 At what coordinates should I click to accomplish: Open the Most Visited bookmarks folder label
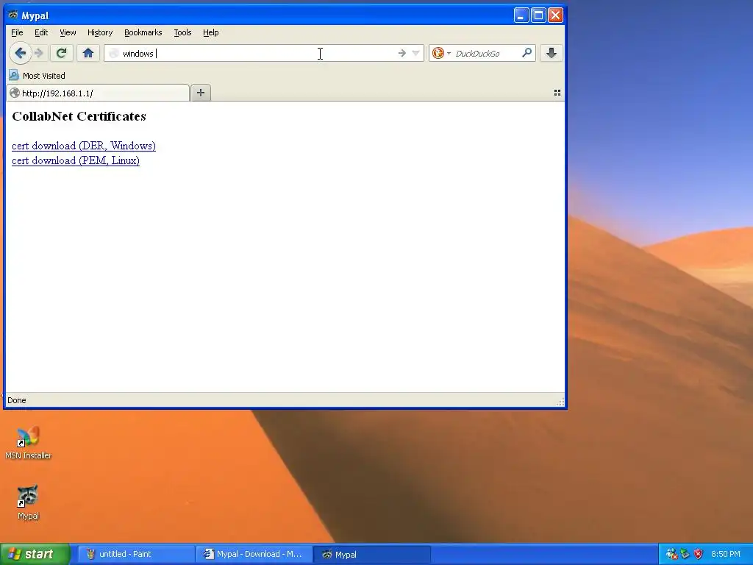click(43, 76)
